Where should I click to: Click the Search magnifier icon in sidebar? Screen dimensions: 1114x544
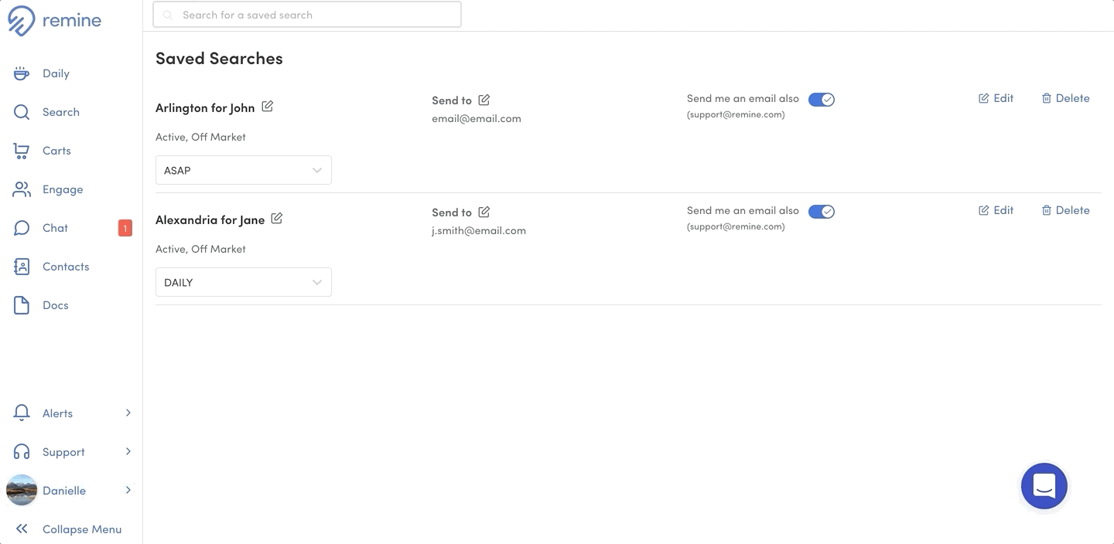[22, 112]
